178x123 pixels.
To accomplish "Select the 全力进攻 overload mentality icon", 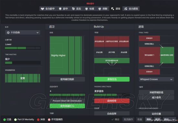I will pyautogui.click(x=126, y=9).
